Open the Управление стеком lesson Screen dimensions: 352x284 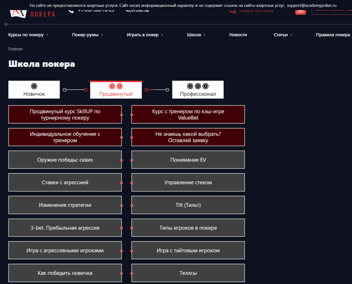188,182
